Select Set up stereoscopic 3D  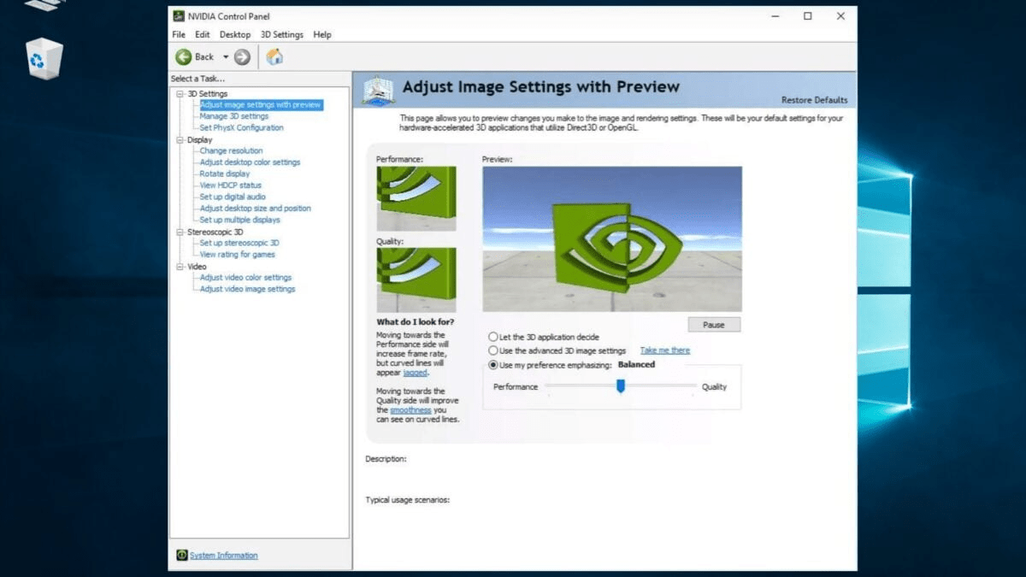239,243
